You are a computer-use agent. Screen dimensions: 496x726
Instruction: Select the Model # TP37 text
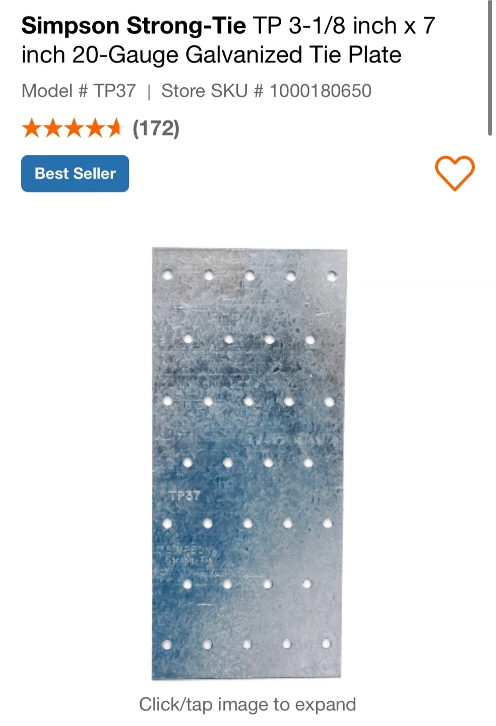coord(79,91)
